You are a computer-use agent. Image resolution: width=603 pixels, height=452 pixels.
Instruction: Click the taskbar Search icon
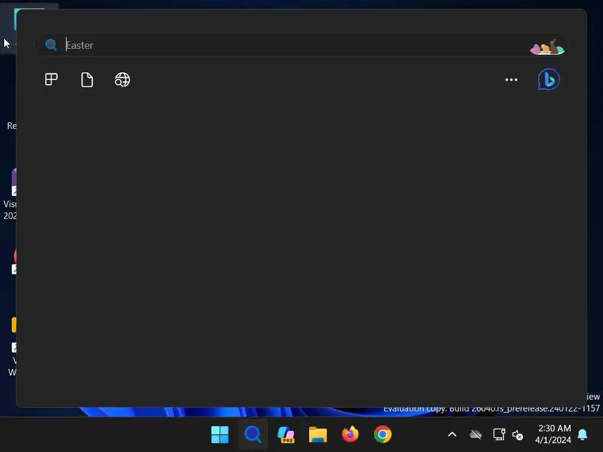pos(253,434)
